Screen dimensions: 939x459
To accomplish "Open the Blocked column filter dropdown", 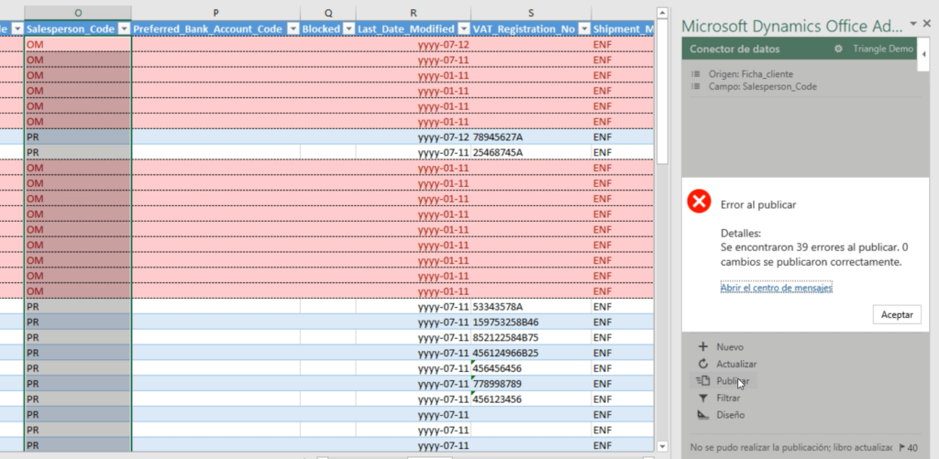I will click(348, 29).
